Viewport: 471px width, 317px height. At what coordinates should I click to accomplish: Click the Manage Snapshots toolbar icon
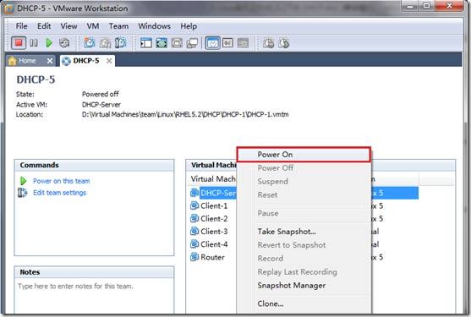click(x=120, y=43)
